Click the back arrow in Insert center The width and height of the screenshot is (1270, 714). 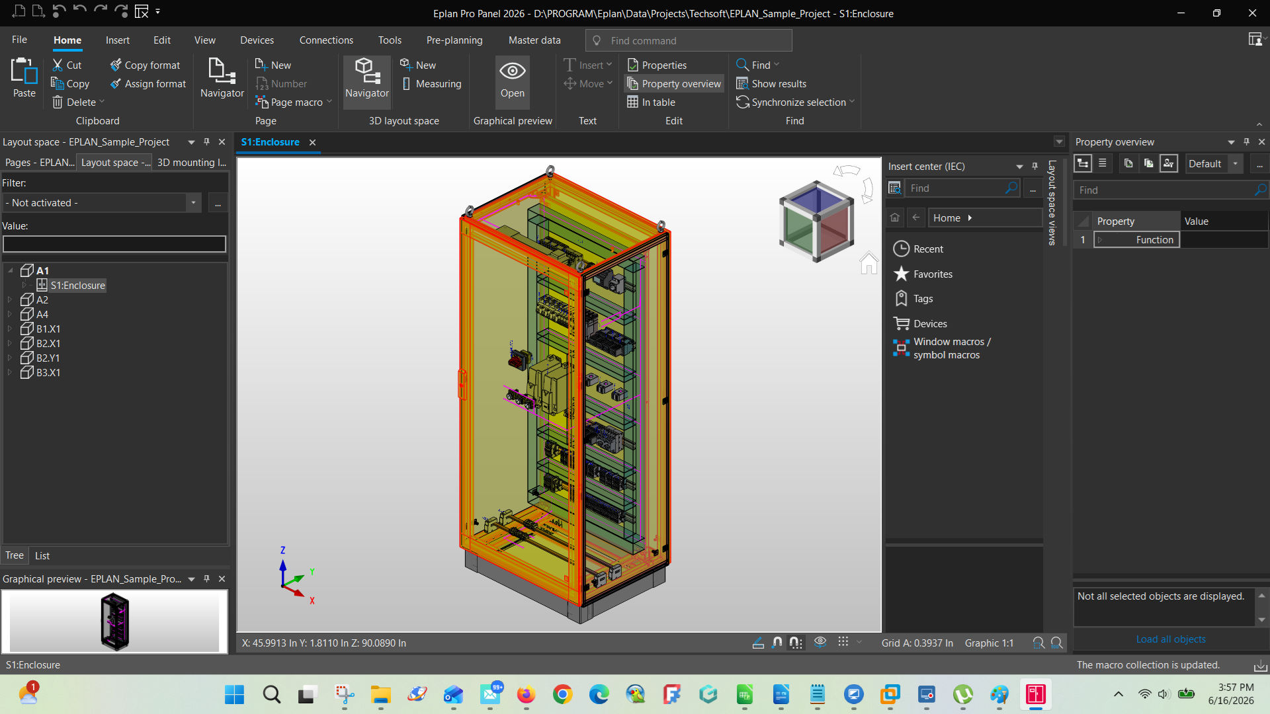915,218
